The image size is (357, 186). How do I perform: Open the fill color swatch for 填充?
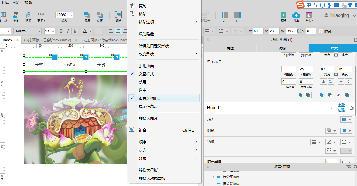(346, 119)
